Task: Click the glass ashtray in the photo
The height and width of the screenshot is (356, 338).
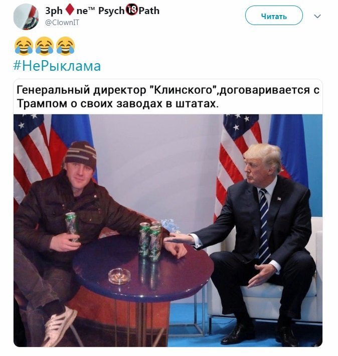Action: tap(119, 276)
